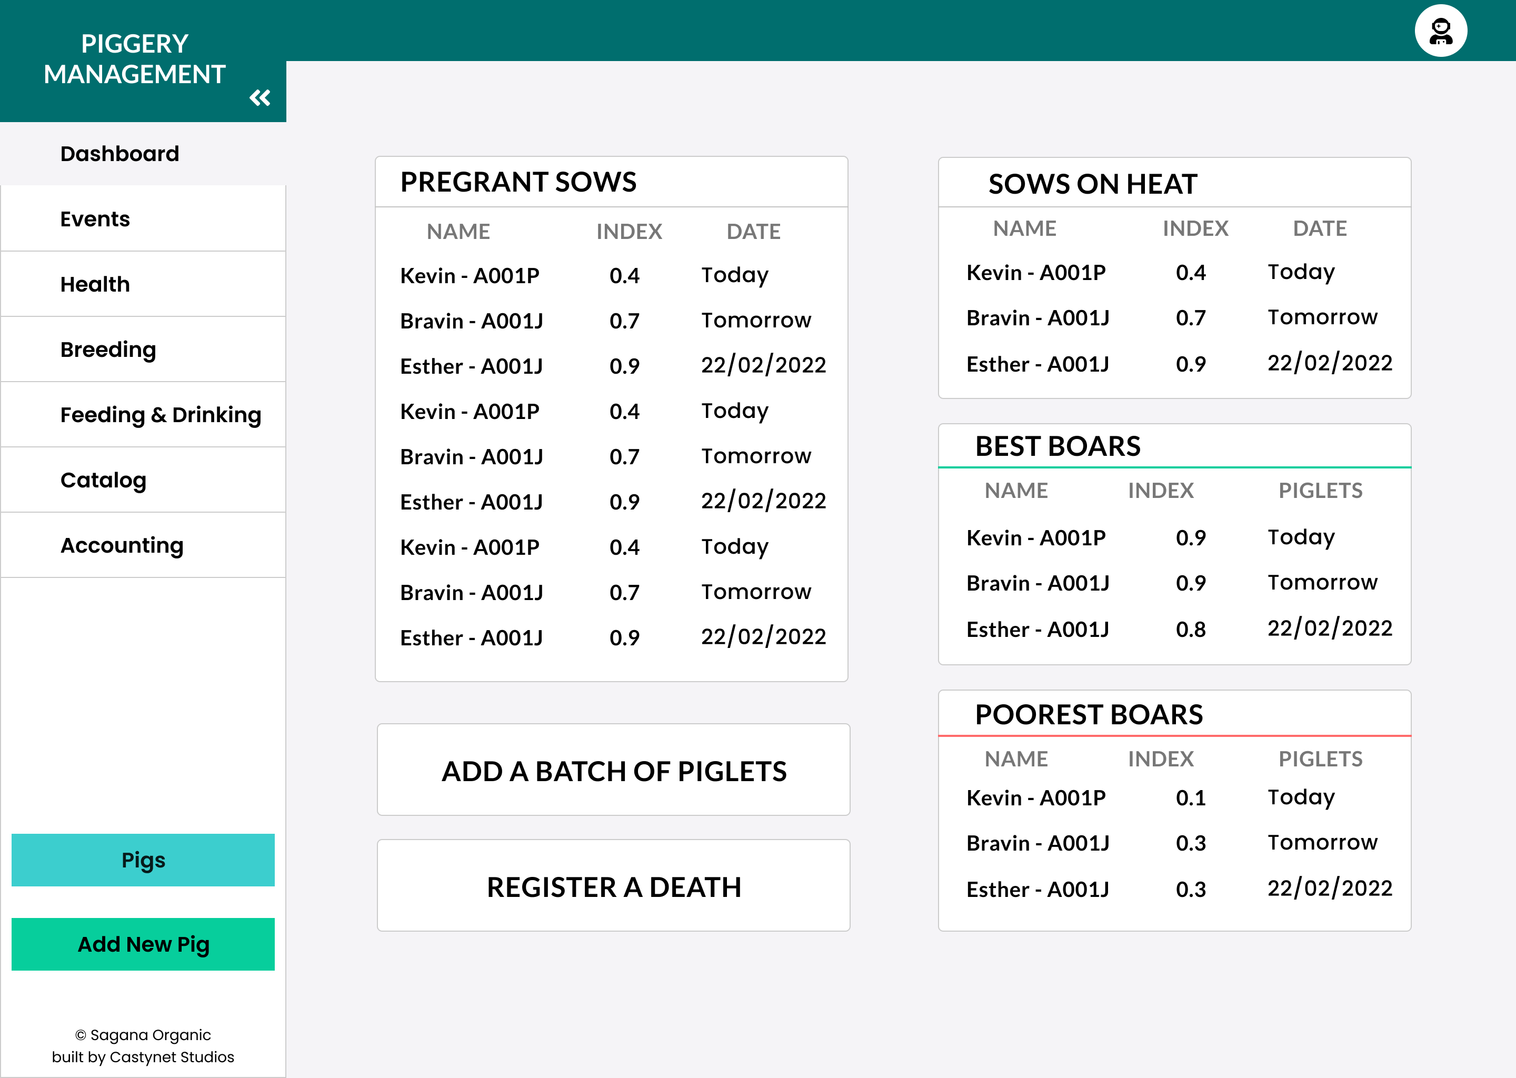Screen dimensions: 1516x1078
Task: Open the Dashboard menu item
Action: 143,153
